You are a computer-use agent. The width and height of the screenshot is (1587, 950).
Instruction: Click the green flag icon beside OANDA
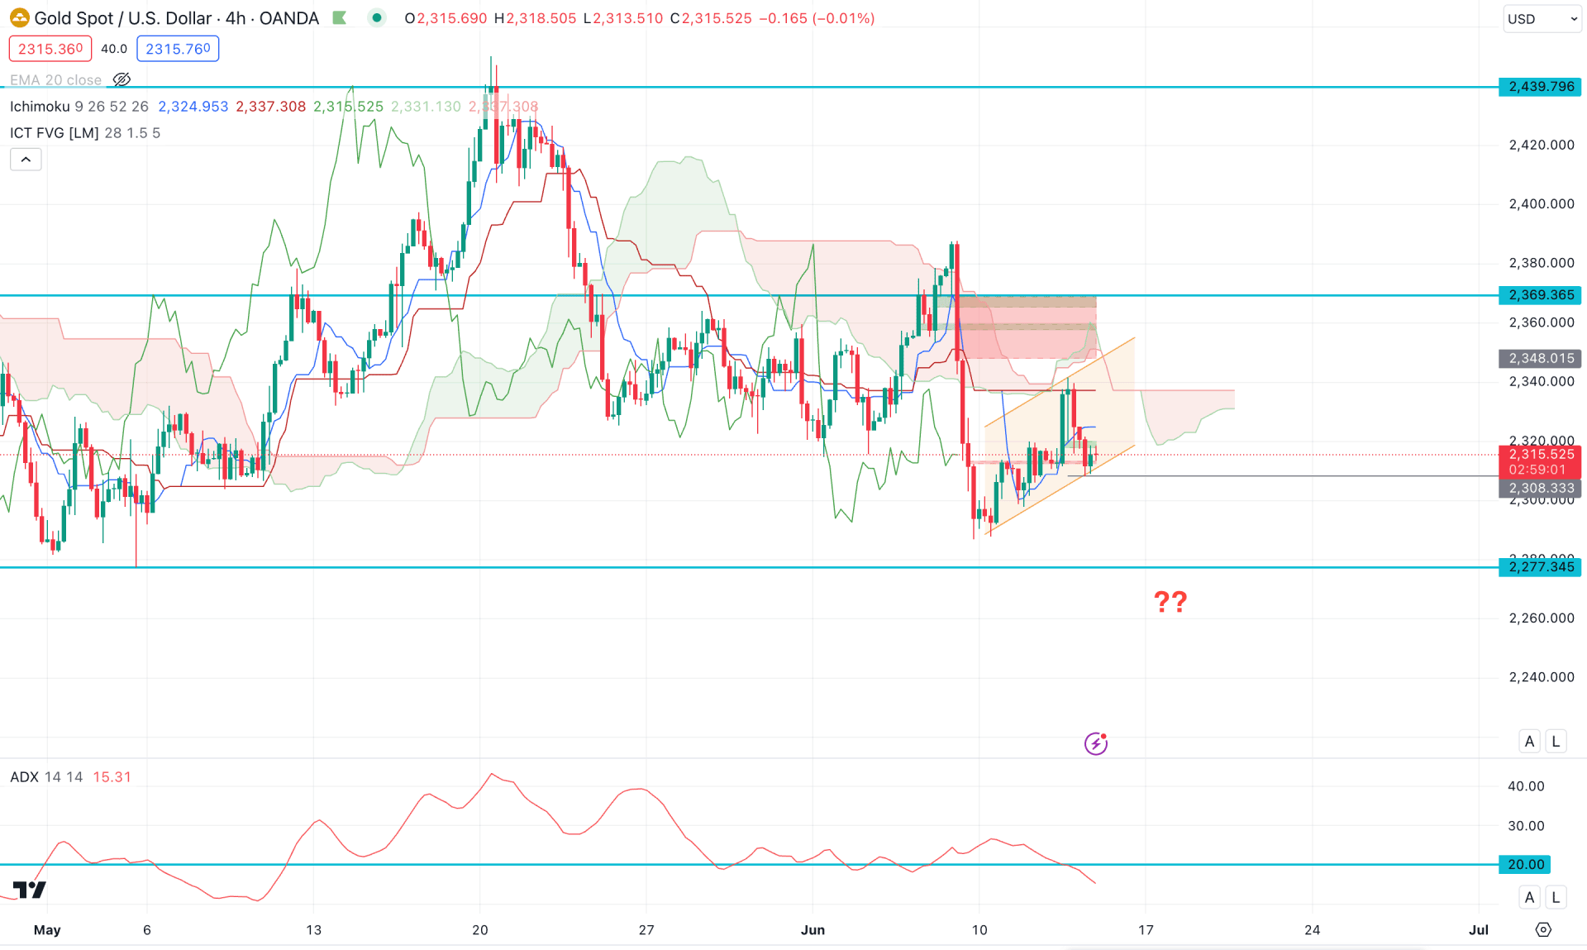pyautogui.click(x=340, y=18)
